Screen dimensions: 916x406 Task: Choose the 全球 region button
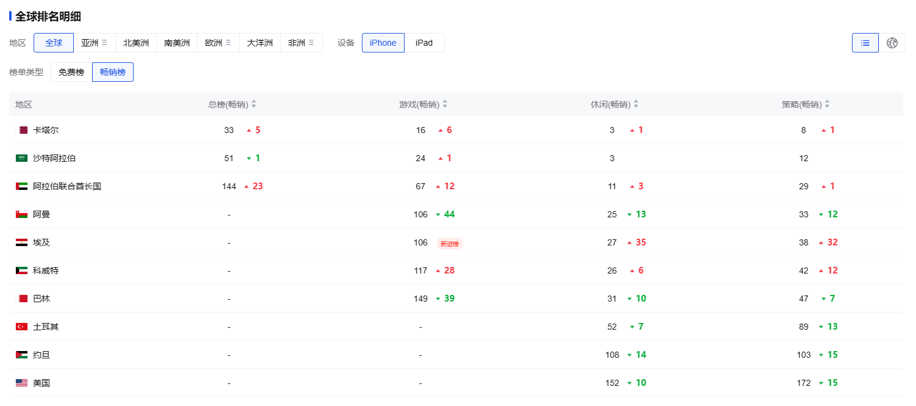54,43
